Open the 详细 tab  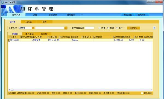[x=35, y=15]
